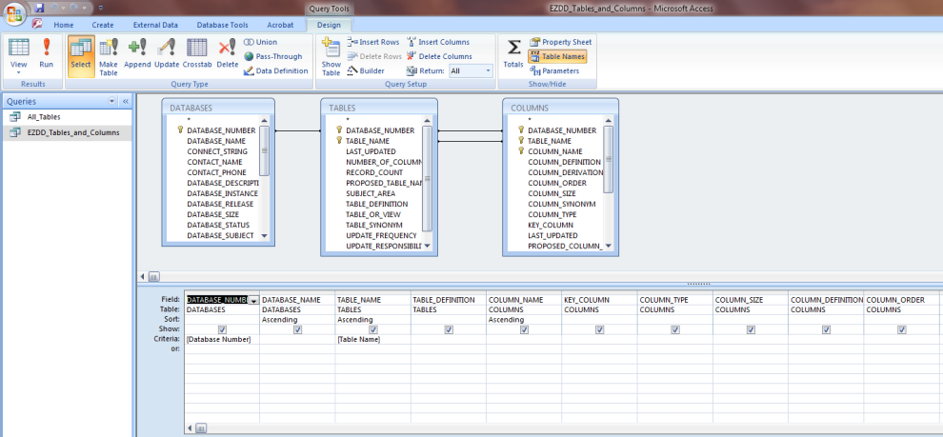The image size is (943, 437).
Task: Uncheck Show box for COLUMN_ORDER field
Action: click(x=901, y=330)
